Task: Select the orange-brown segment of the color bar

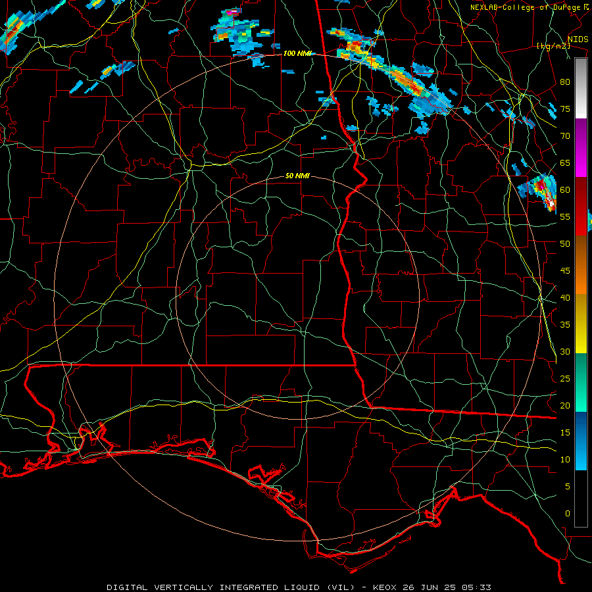Action: point(581,264)
